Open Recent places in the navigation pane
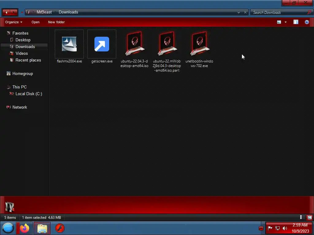Viewport: 314px width, 235px height. click(28, 60)
